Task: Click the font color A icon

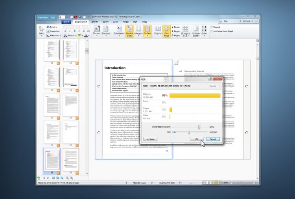Action: click(86, 35)
